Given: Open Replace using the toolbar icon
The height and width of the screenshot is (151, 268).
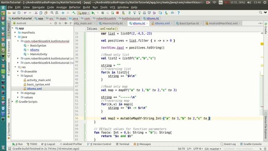Looking at the screenshot, I should pyautogui.click(x=57, y=13).
